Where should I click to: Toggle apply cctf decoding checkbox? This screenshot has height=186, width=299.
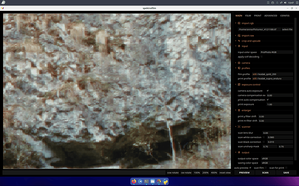261,57
